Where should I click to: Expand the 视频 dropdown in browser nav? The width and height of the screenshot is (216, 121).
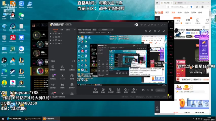(187, 12)
